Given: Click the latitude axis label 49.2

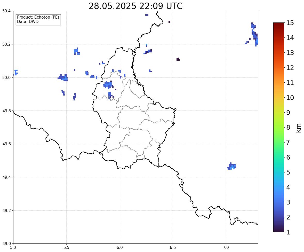Looking at the screenshot, I should click(6, 210).
